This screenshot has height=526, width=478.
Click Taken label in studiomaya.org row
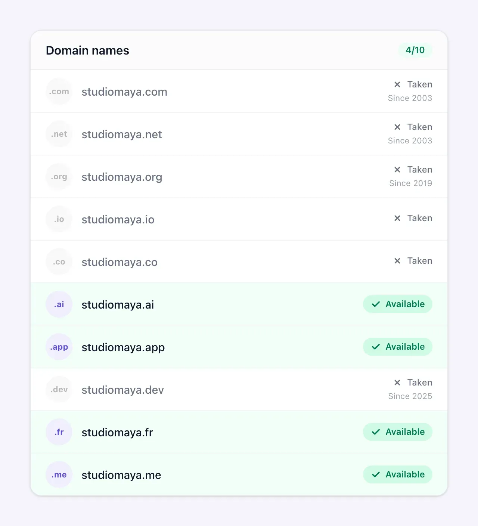(420, 170)
